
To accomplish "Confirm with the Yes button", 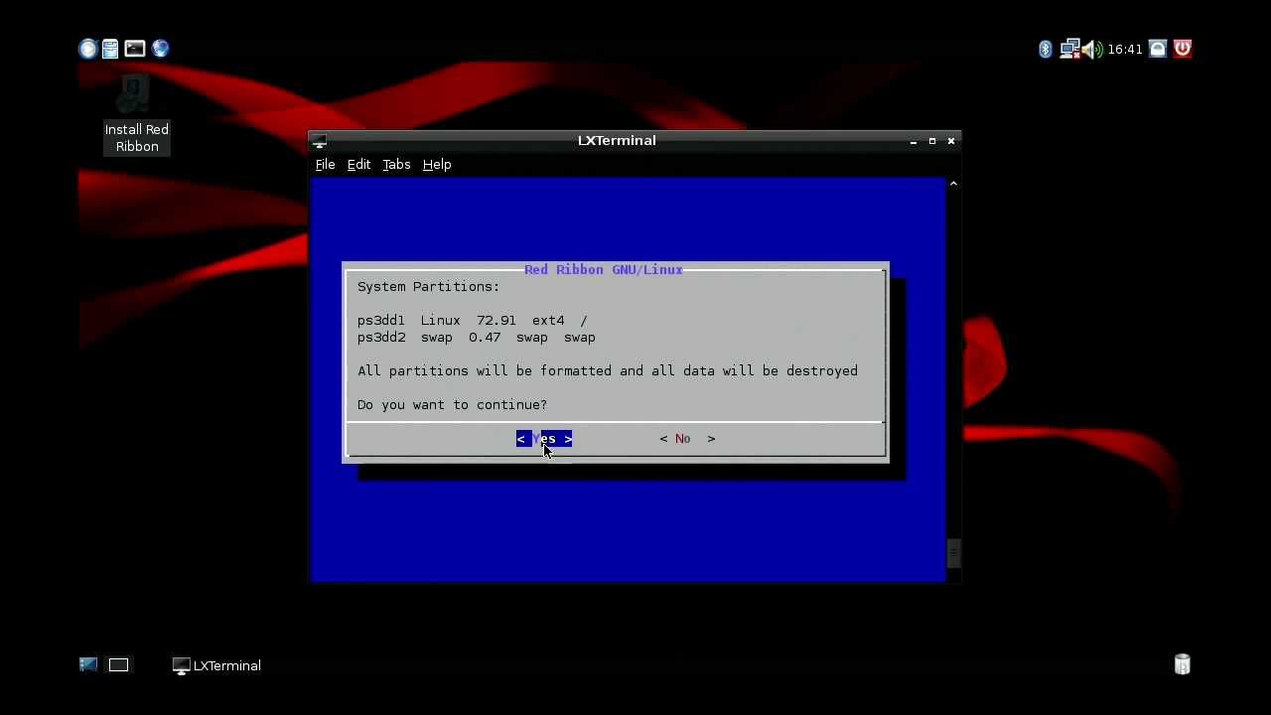I will click(544, 439).
